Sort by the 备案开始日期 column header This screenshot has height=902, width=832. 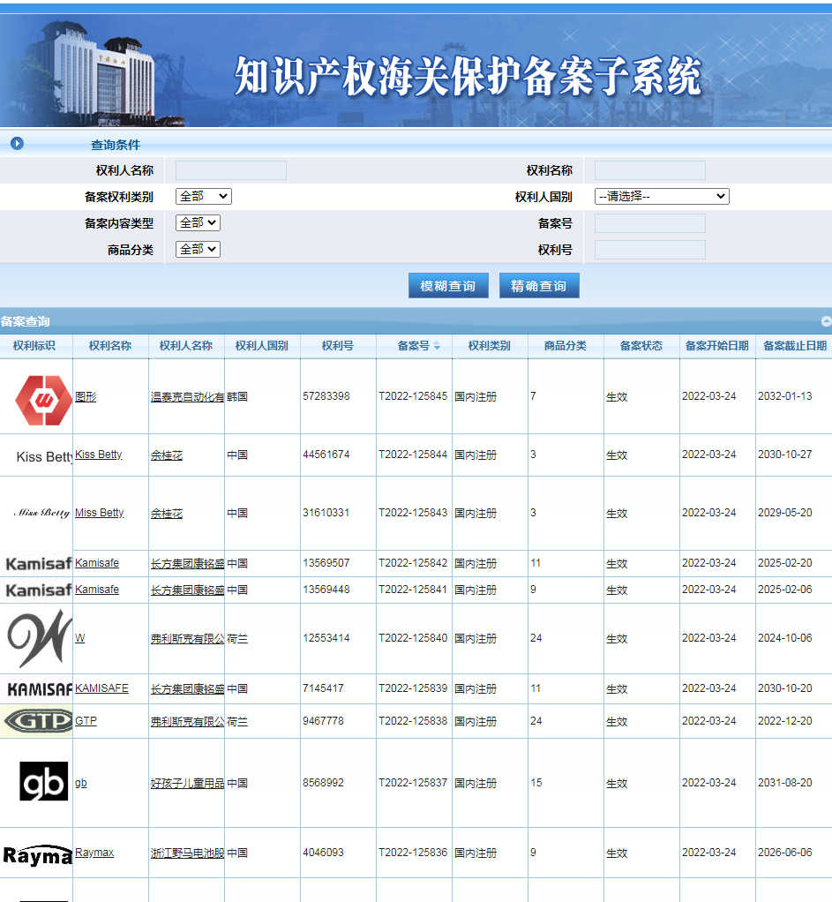pyautogui.click(x=717, y=346)
